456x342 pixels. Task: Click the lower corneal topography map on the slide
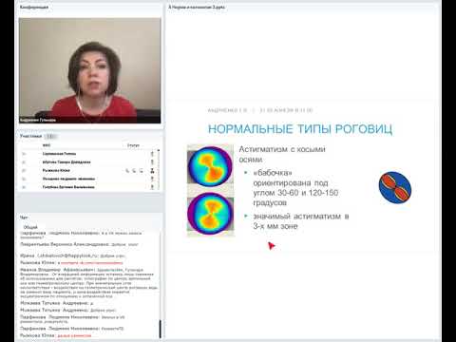[x=210, y=214]
